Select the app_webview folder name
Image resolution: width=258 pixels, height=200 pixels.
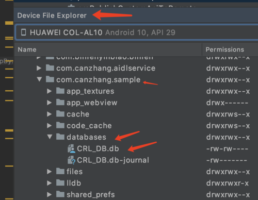tap(92, 103)
